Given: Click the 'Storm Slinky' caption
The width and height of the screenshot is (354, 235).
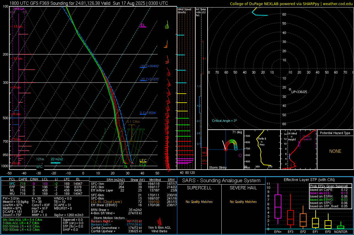Looking at the screenshot, I should tap(217, 167).
